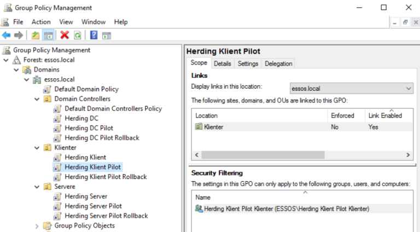The width and height of the screenshot is (420, 232).
Task: Open Help via blue question mark icon
Action: [94, 35]
